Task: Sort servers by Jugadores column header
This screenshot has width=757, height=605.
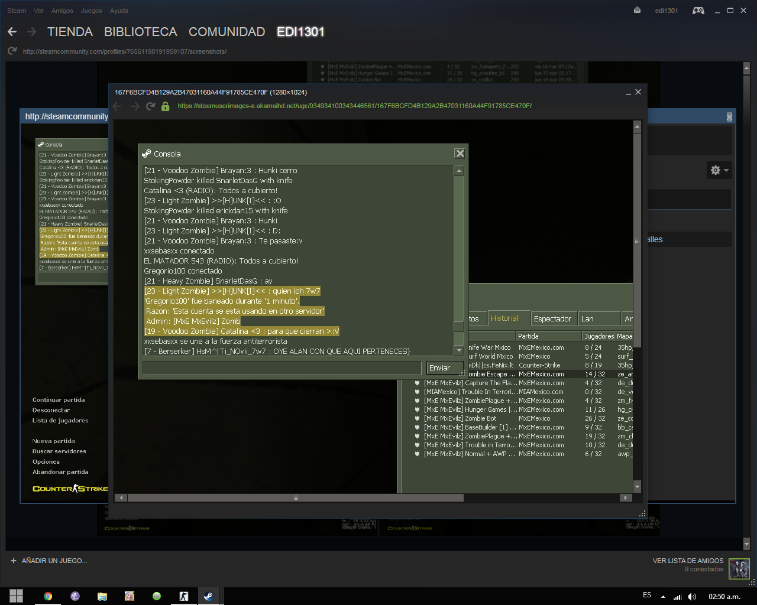Action: pyautogui.click(x=599, y=336)
